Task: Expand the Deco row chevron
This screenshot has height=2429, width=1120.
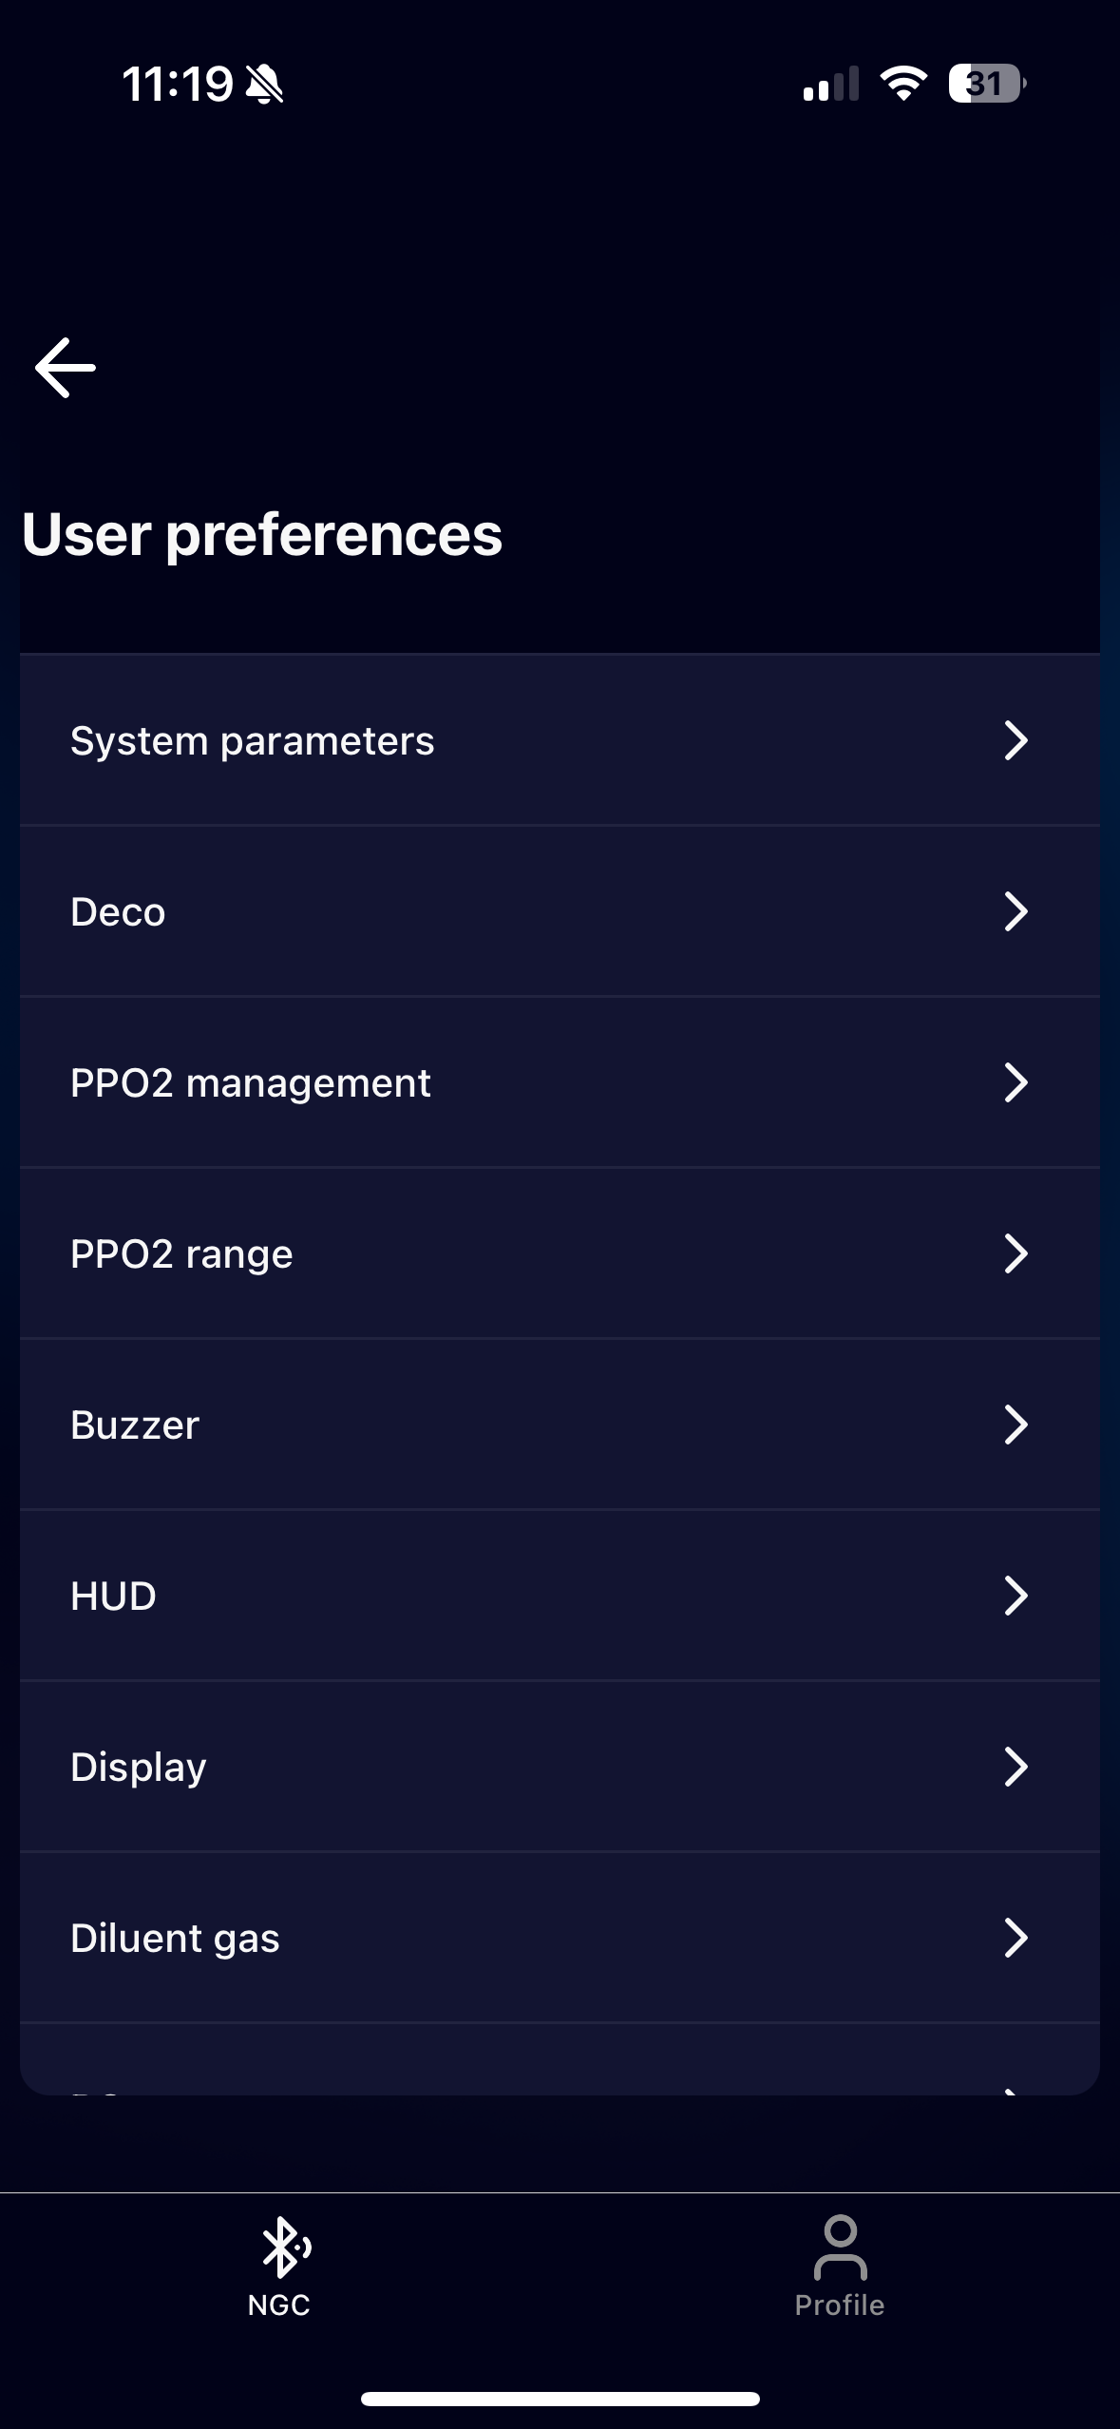Action: [x=1016, y=911]
